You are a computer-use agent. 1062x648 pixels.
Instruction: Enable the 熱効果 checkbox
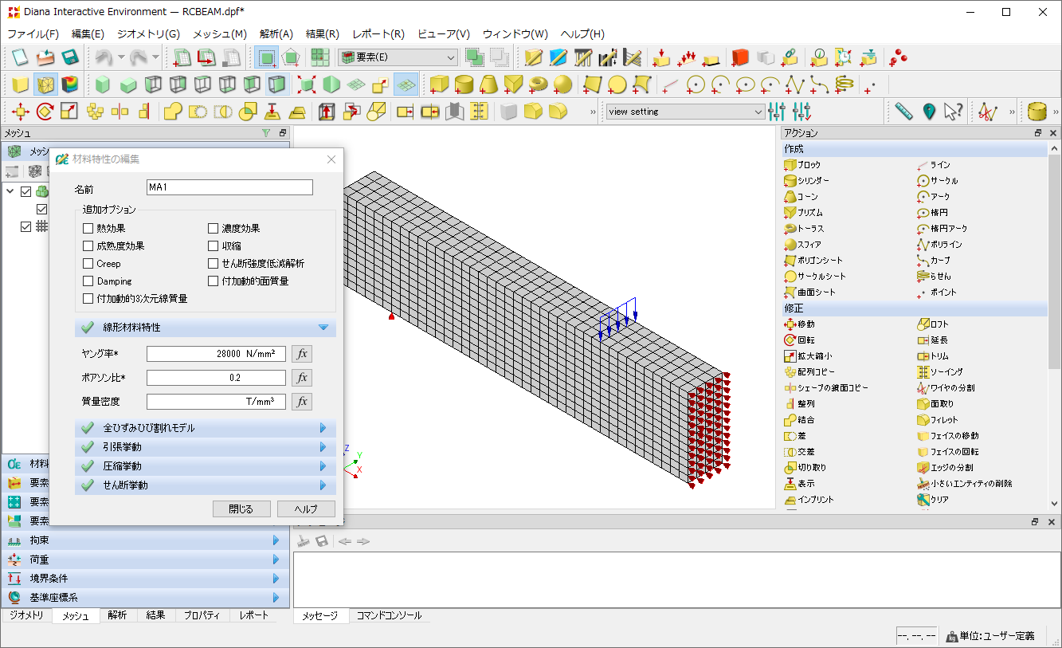(88, 229)
